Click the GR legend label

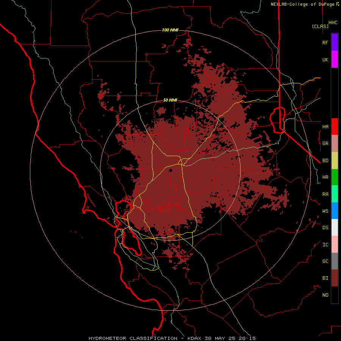coord(325,144)
